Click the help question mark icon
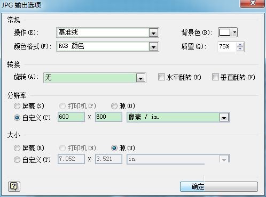This screenshot has height=197, width=266. pos(14,186)
